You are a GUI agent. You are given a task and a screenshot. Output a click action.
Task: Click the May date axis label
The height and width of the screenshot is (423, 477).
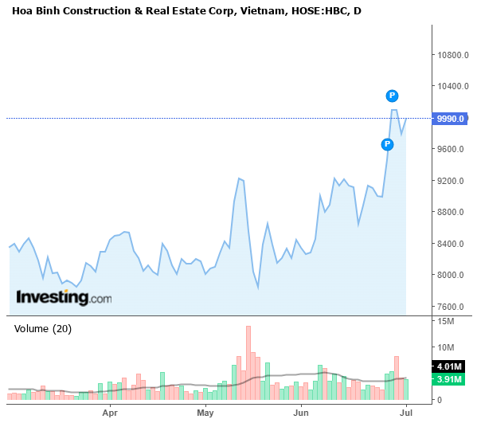pos(205,413)
